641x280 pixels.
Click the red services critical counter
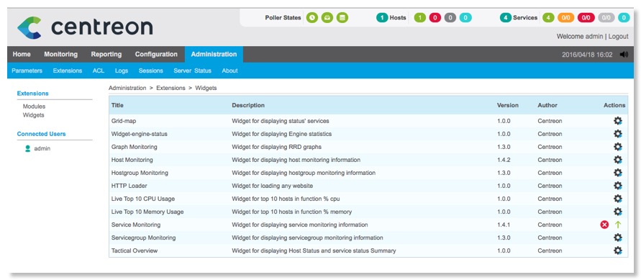pos(586,17)
